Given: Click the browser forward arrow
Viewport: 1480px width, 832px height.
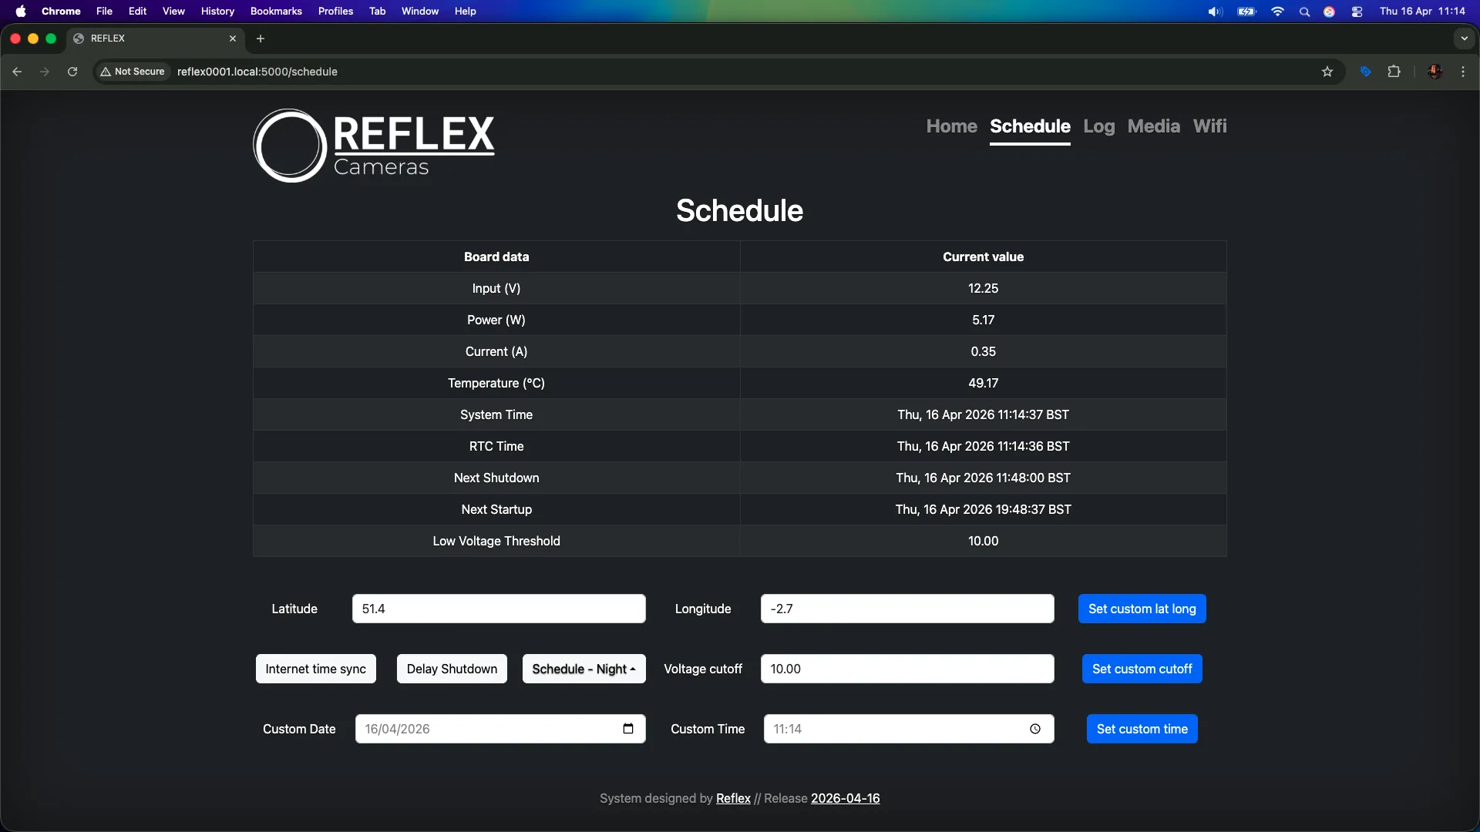Looking at the screenshot, I should click(x=45, y=72).
